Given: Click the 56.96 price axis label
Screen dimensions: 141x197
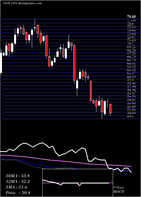Looking at the screenshot, I should tap(131, 90).
